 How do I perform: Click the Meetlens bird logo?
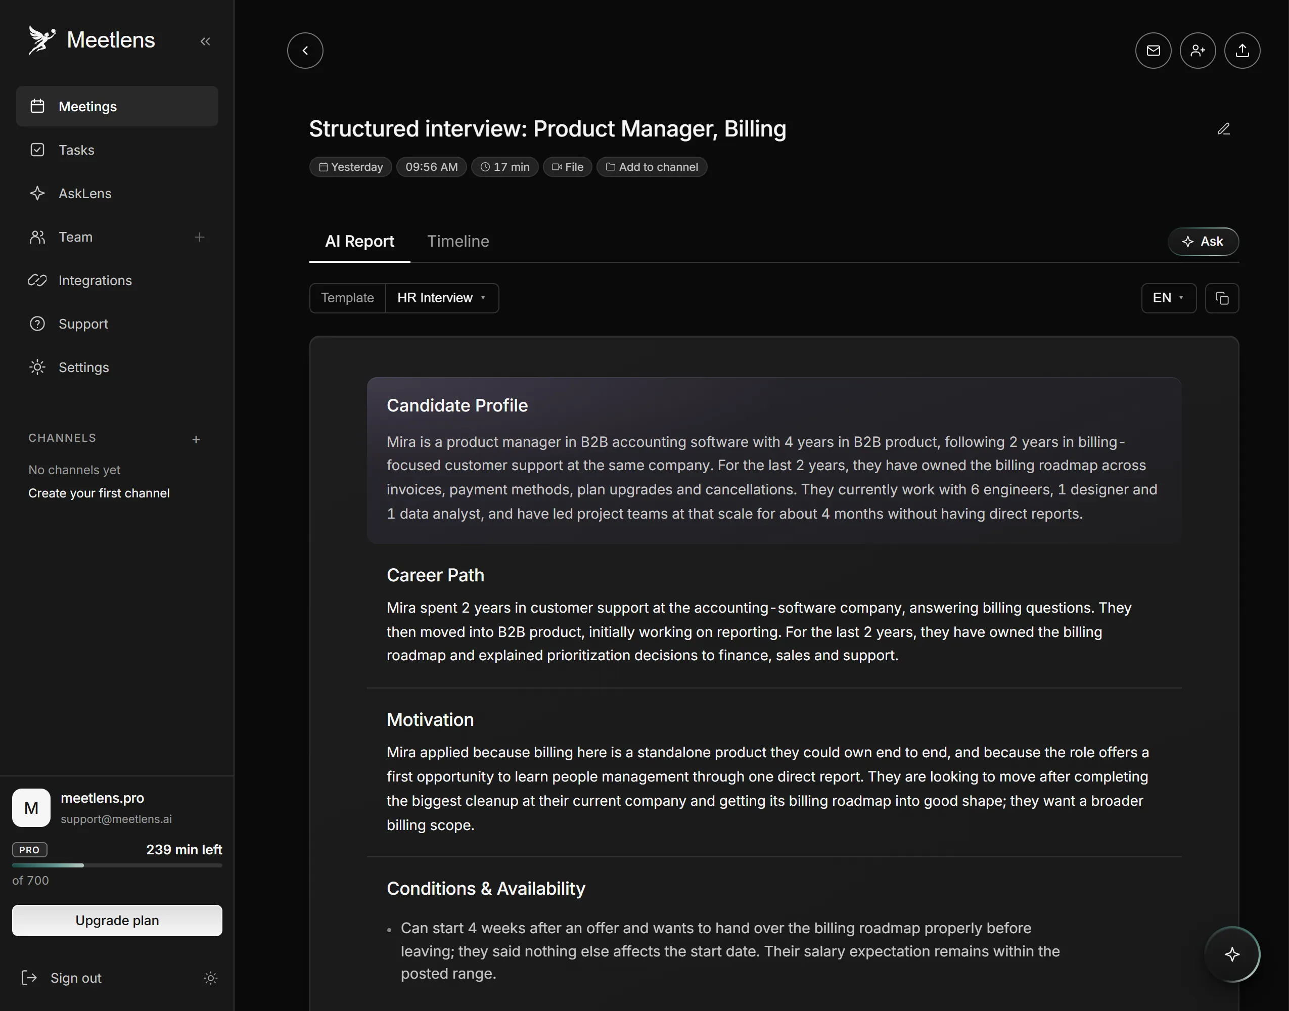tap(41, 40)
